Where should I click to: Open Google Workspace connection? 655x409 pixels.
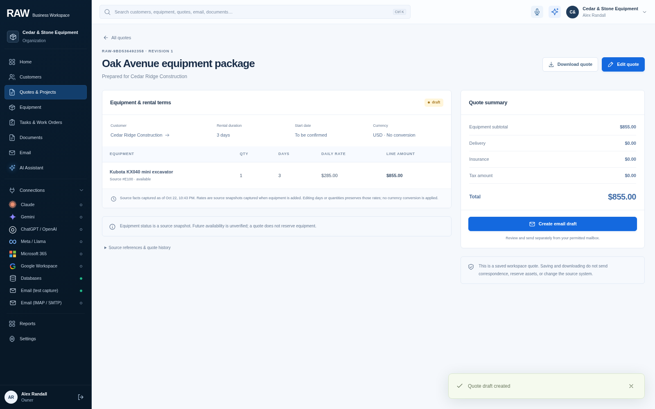click(46, 266)
